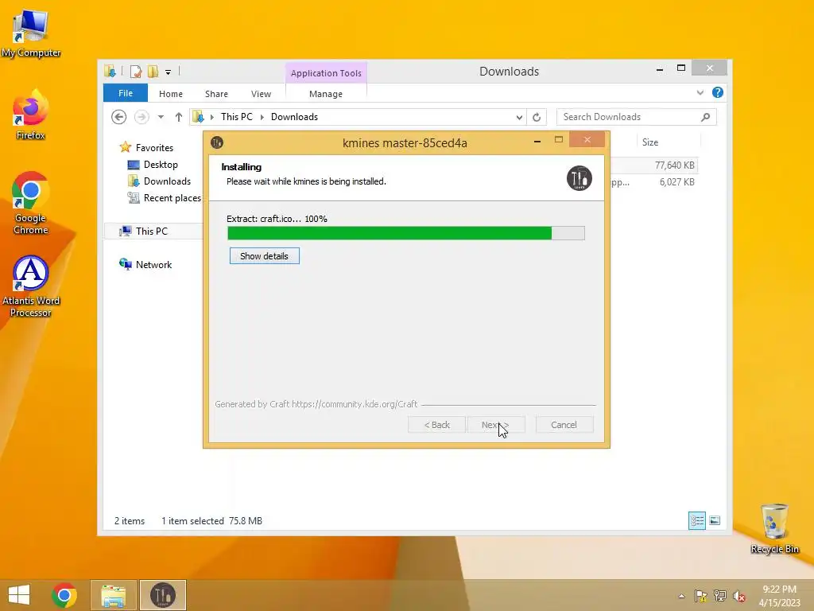Screen dimensions: 814x611
Task: Select file row sized 77,640 KB
Action: coord(654,165)
